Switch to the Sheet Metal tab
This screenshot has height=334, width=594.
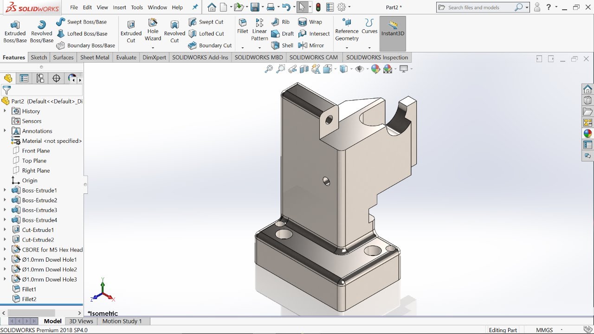pos(95,58)
